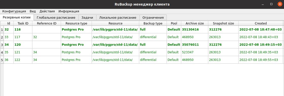Maximize the RuBackup window

(271, 4)
